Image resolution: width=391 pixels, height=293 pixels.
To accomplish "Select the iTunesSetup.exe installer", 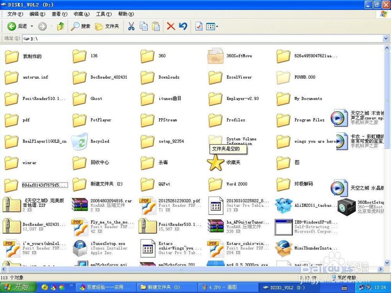I will (x=99, y=248).
